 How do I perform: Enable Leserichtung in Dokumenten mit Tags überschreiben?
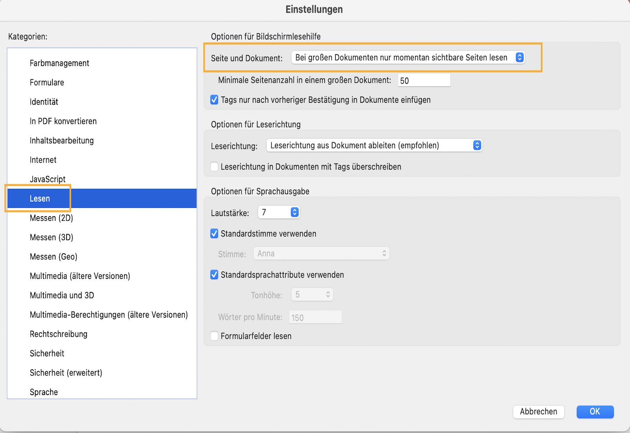[x=214, y=166]
